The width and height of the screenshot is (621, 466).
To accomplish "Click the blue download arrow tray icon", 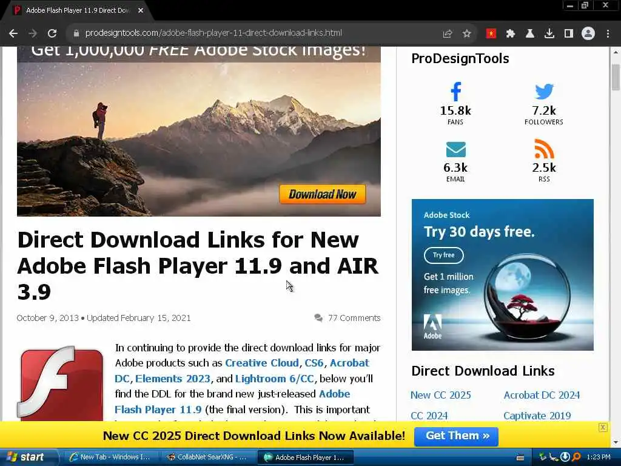I will click(565, 458).
